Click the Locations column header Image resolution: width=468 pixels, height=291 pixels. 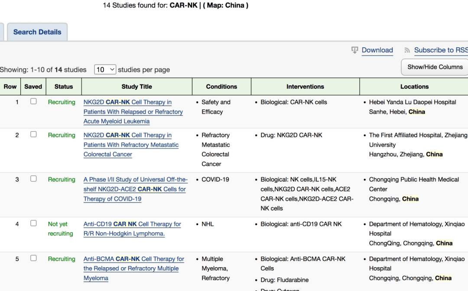[414, 87]
